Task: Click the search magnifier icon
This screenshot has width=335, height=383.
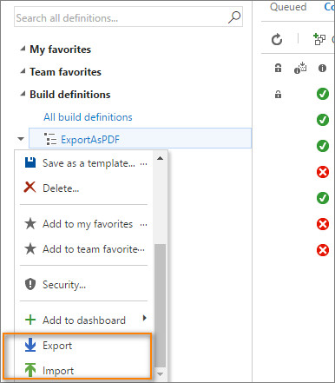Action: (x=234, y=17)
